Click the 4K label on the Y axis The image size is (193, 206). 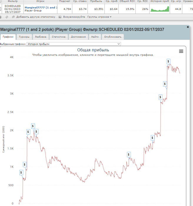click(x=12, y=57)
